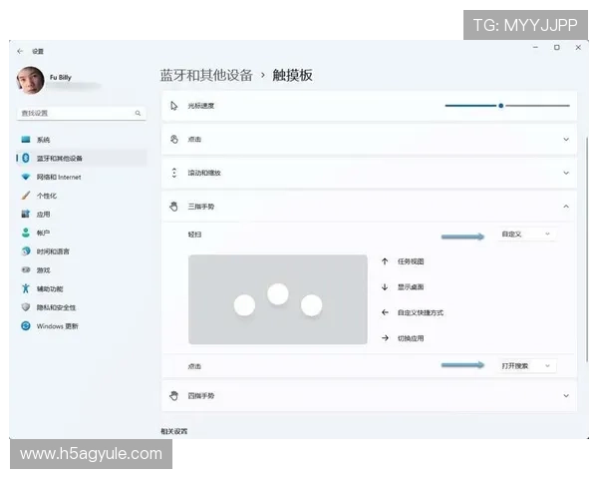This screenshot has height=479, width=598.
Task: Click the 时间和语言 globe clock icon
Action: click(x=26, y=250)
